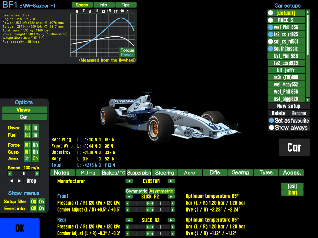This screenshot has height=238, width=318.
Task: Set Driver to Out
Action: click(x=27, y=128)
